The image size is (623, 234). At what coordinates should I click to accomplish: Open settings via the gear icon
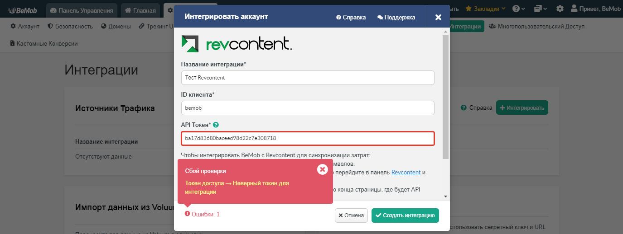point(560,9)
